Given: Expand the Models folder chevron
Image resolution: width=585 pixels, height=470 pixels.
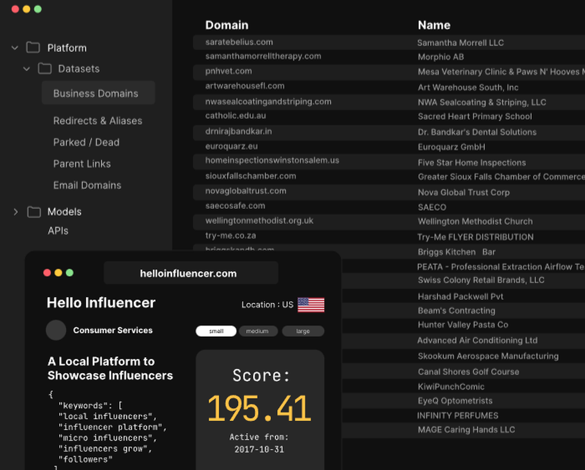Looking at the screenshot, I should pyautogui.click(x=16, y=212).
